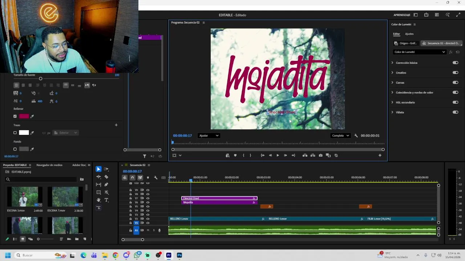Open the Proyecto: EDITABLE tab
465x261 pixels.
[15, 165]
